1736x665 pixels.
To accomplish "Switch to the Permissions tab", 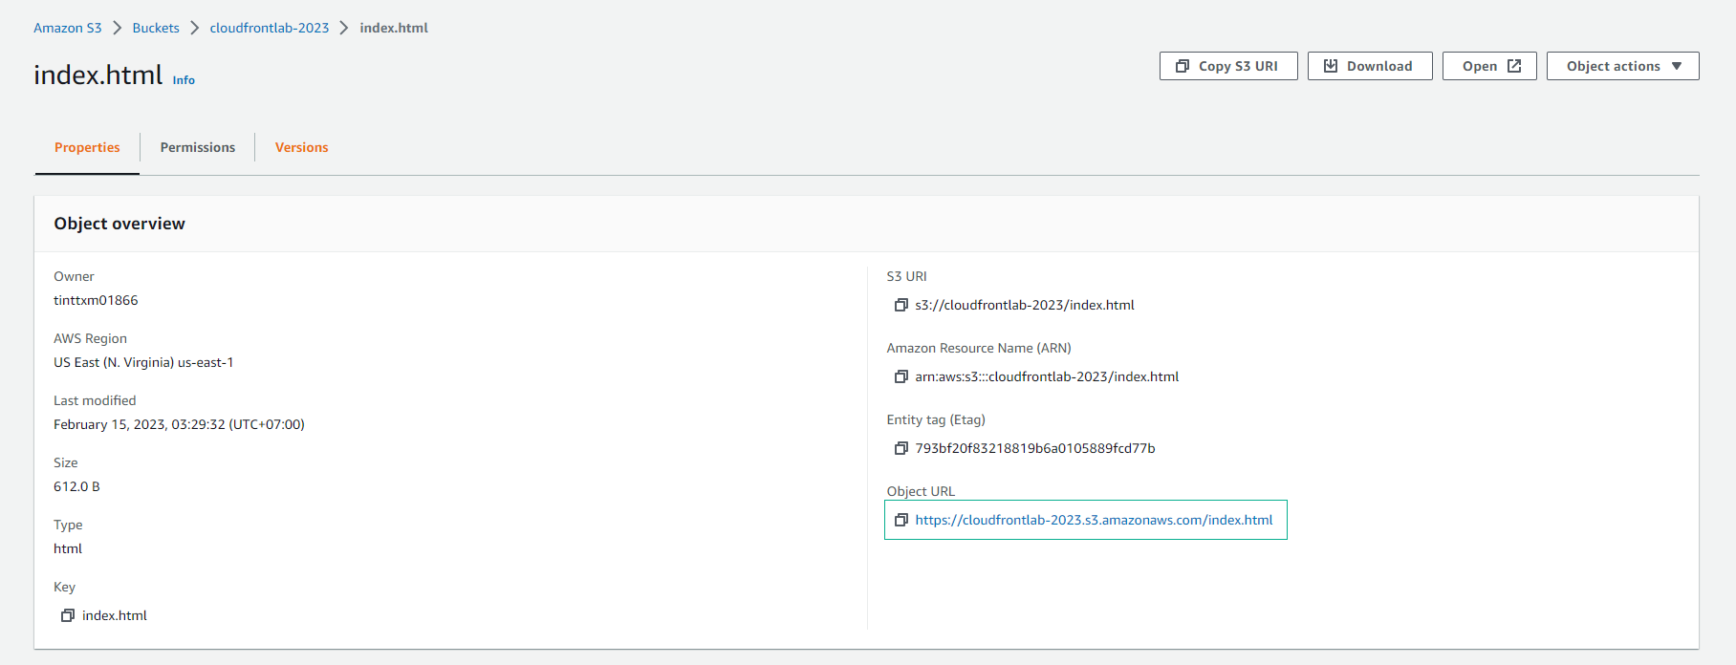I will [x=198, y=147].
